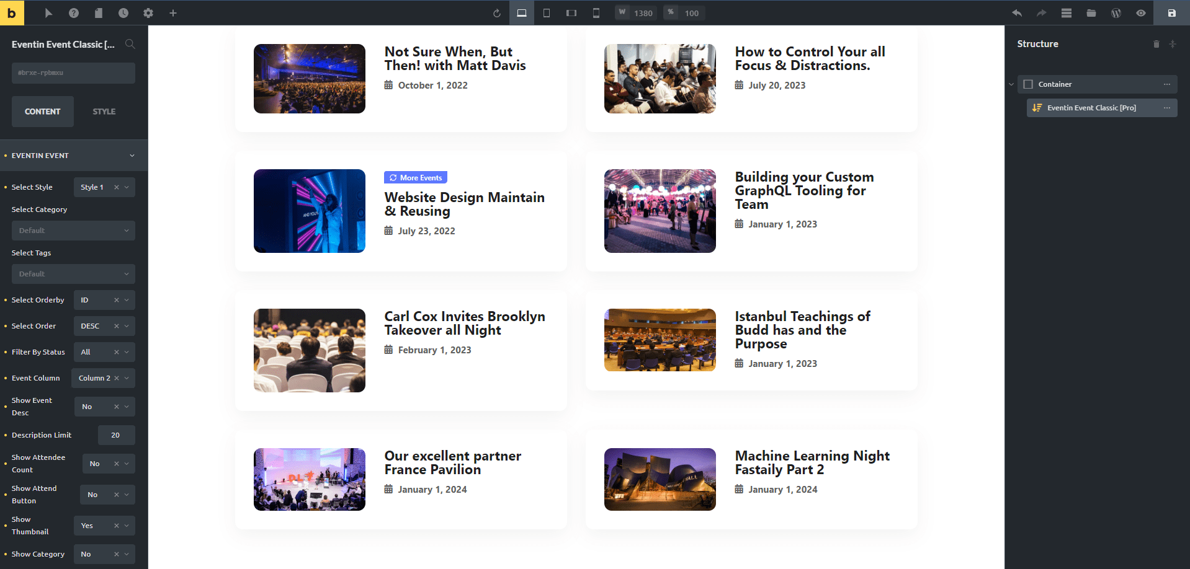Click the More Events button
The height and width of the screenshot is (569, 1190).
415,178
